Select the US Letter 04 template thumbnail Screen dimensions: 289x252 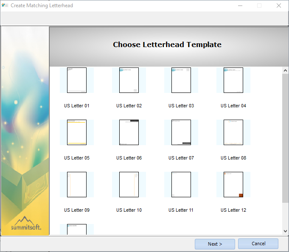[233, 80]
